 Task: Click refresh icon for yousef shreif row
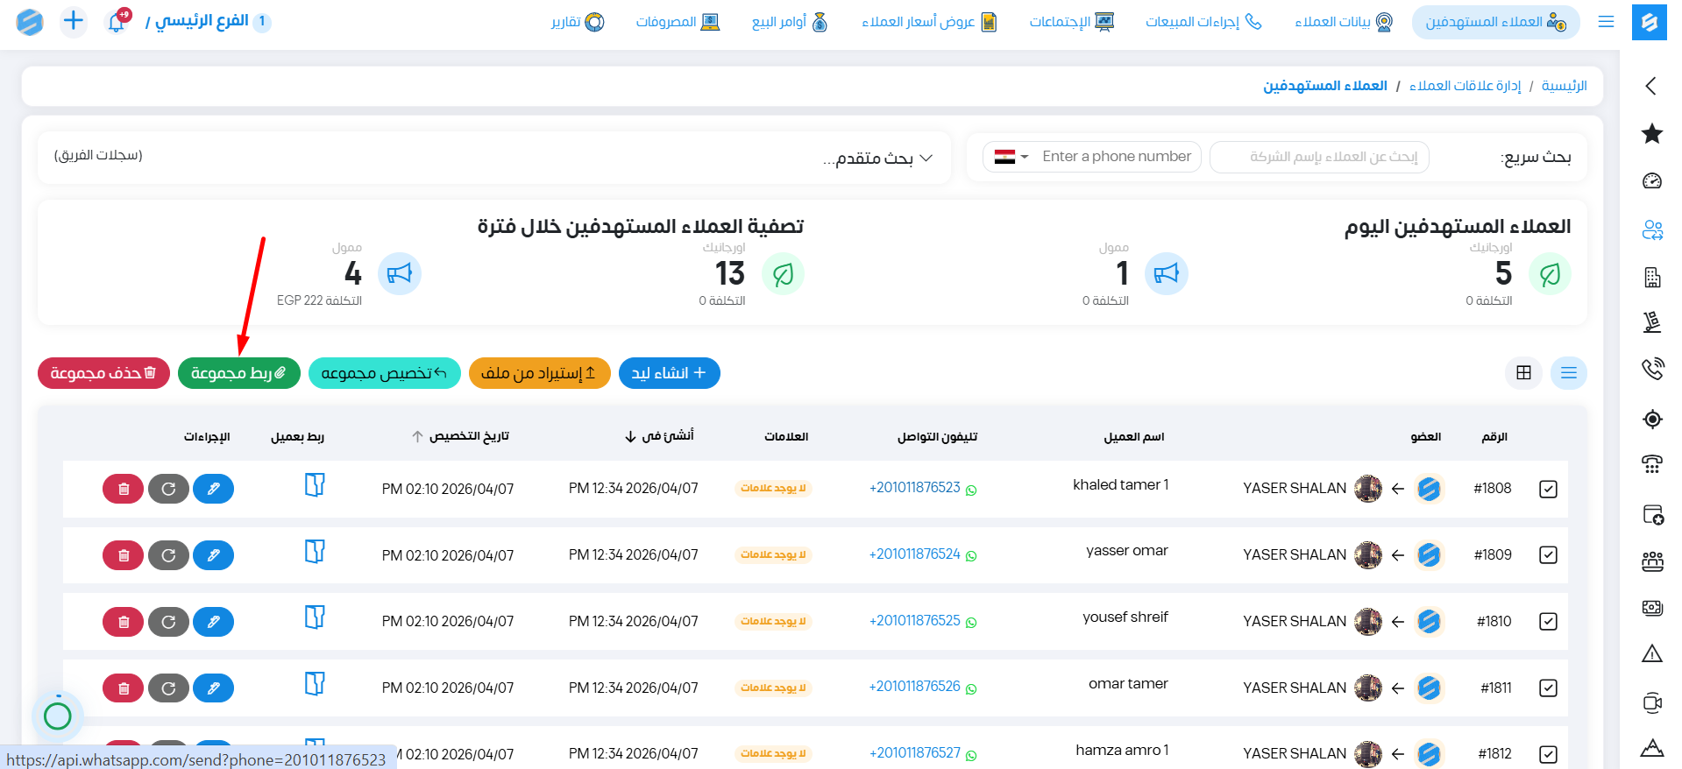pos(168,622)
